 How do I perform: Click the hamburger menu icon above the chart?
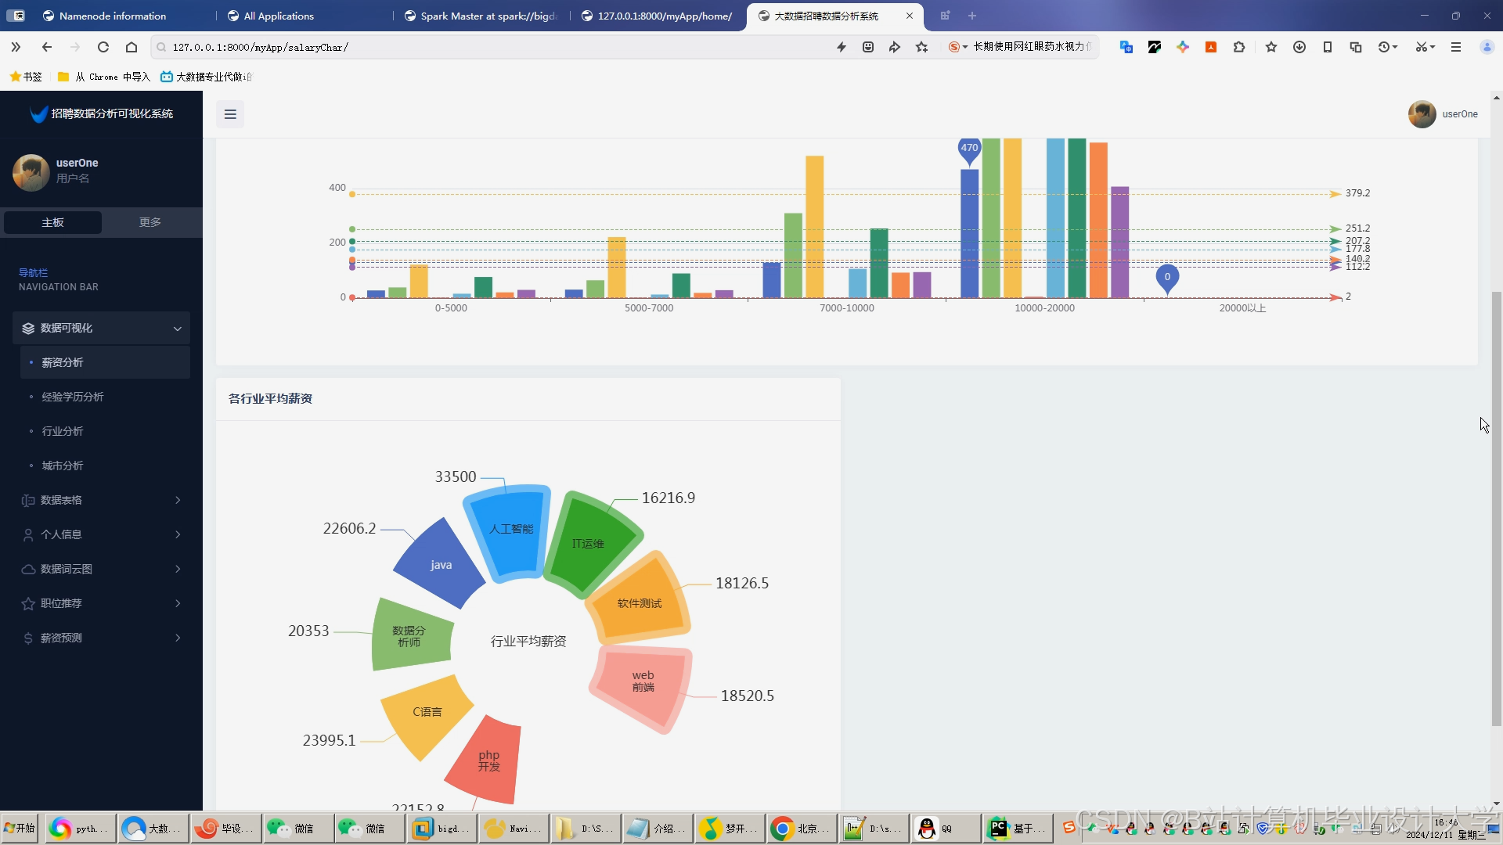coord(229,114)
